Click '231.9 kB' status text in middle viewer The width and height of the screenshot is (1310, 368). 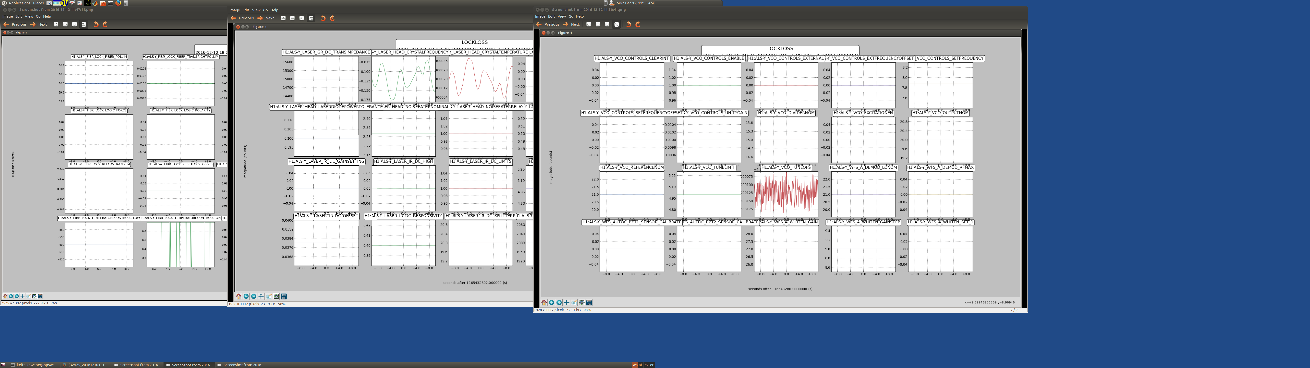click(267, 304)
